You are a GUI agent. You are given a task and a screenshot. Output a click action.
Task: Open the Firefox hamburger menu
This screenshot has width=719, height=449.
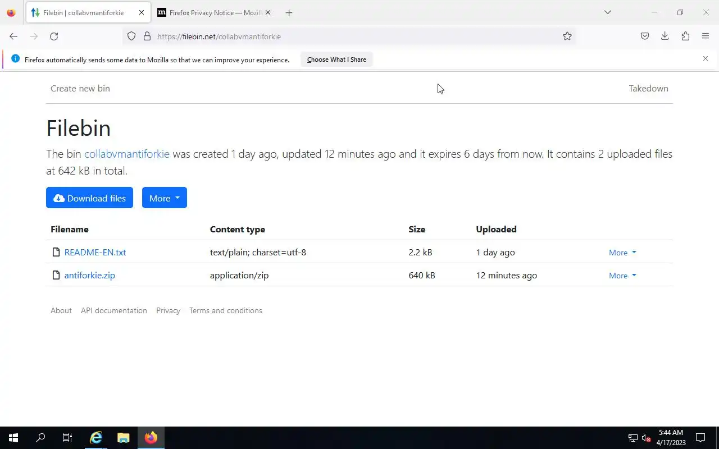[x=706, y=36]
